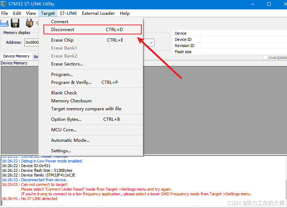Viewport: 287px width, 208px height.
Task: Choose Connect from the Target menu
Action: tap(91, 22)
